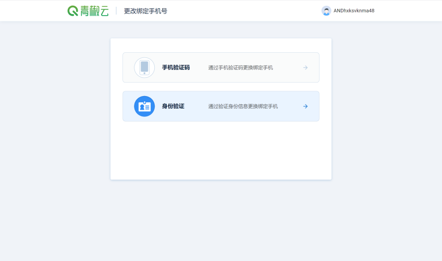The width and height of the screenshot is (442, 261).
Task: Click the user avatar icon
Action: click(326, 11)
